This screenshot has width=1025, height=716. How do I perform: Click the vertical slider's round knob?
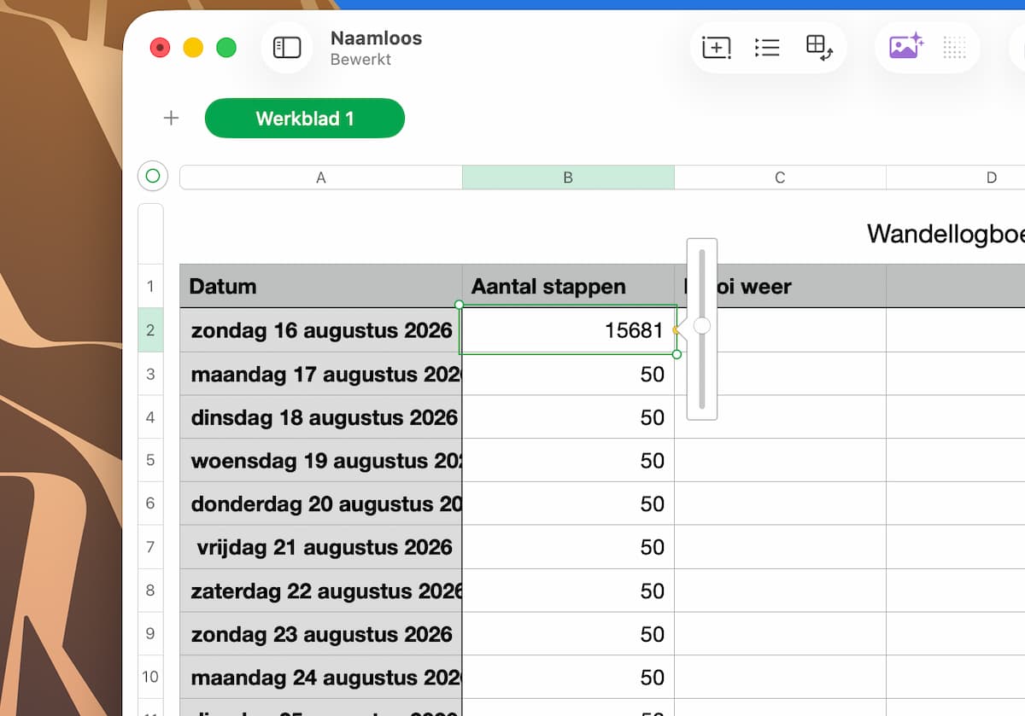[x=702, y=325]
